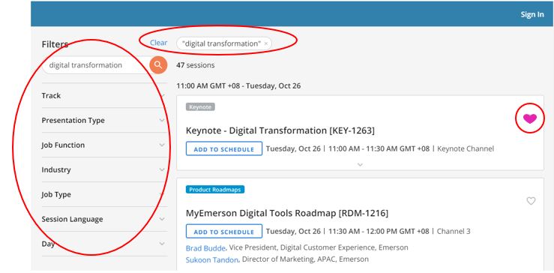Expand the Track filter section

[104, 95]
